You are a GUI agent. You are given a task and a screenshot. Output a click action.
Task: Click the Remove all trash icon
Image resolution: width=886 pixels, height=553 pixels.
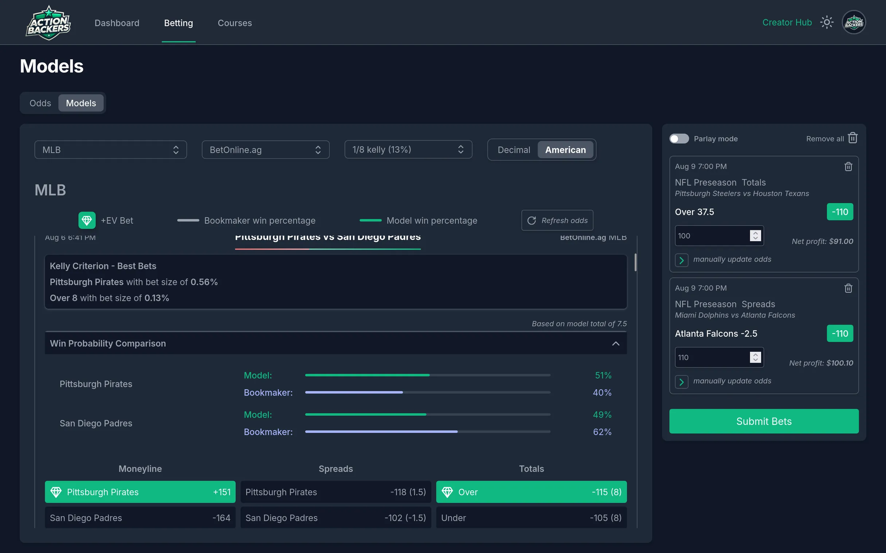tap(853, 138)
